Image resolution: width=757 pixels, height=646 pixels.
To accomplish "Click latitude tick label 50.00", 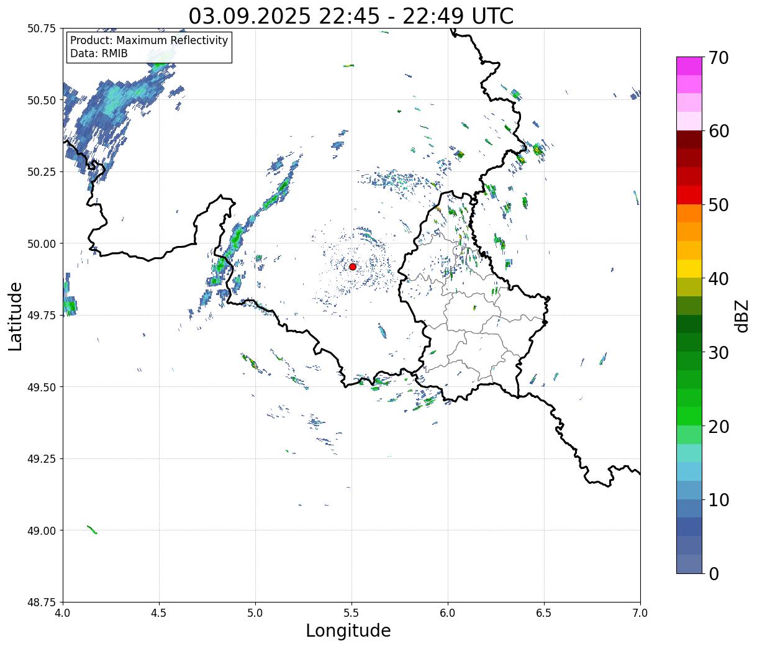I will point(42,243).
